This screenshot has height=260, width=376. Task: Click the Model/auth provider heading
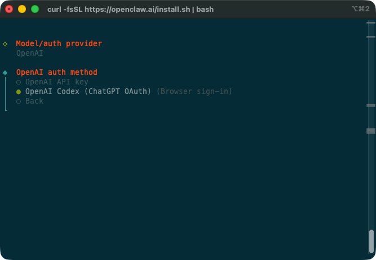click(59, 43)
